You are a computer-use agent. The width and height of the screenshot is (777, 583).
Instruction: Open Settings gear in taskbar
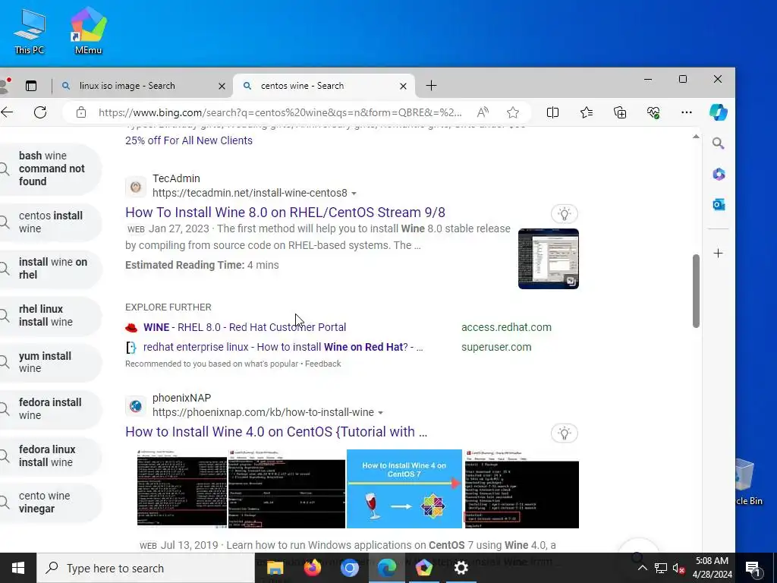(x=461, y=568)
